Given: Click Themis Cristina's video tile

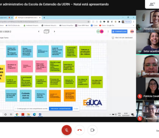Looking at the screenshot, I should pos(148,111).
